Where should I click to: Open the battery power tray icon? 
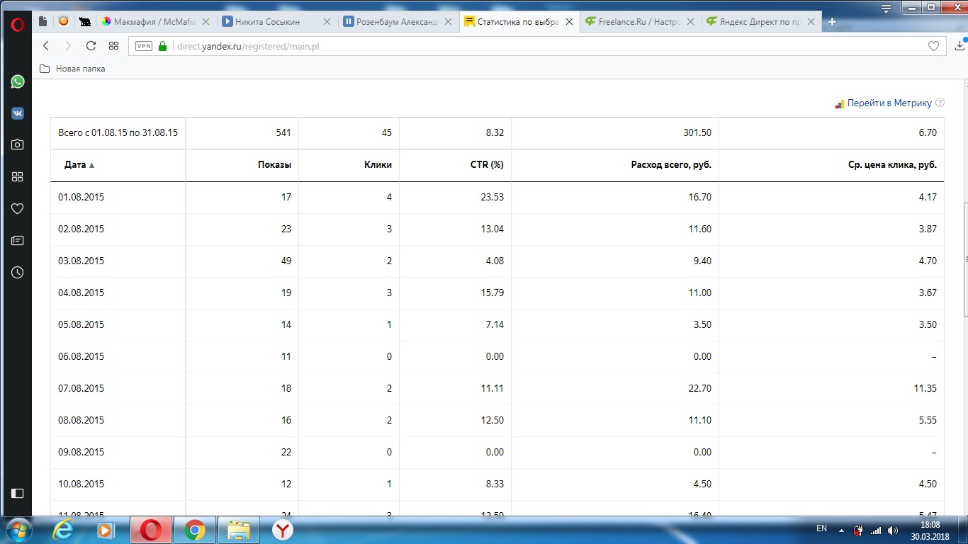(x=859, y=530)
